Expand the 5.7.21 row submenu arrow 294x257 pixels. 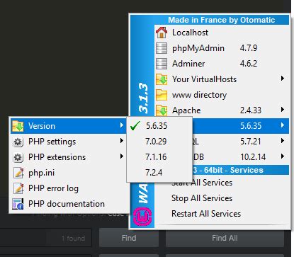tap(283, 141)
